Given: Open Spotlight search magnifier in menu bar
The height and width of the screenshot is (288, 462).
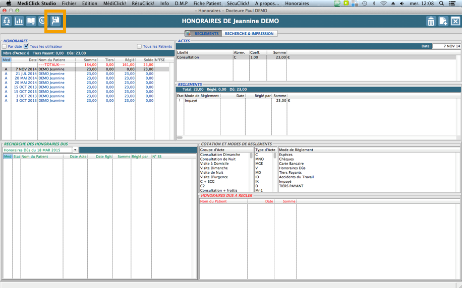Looking at the screenshot, I should [x=441, y=4].
